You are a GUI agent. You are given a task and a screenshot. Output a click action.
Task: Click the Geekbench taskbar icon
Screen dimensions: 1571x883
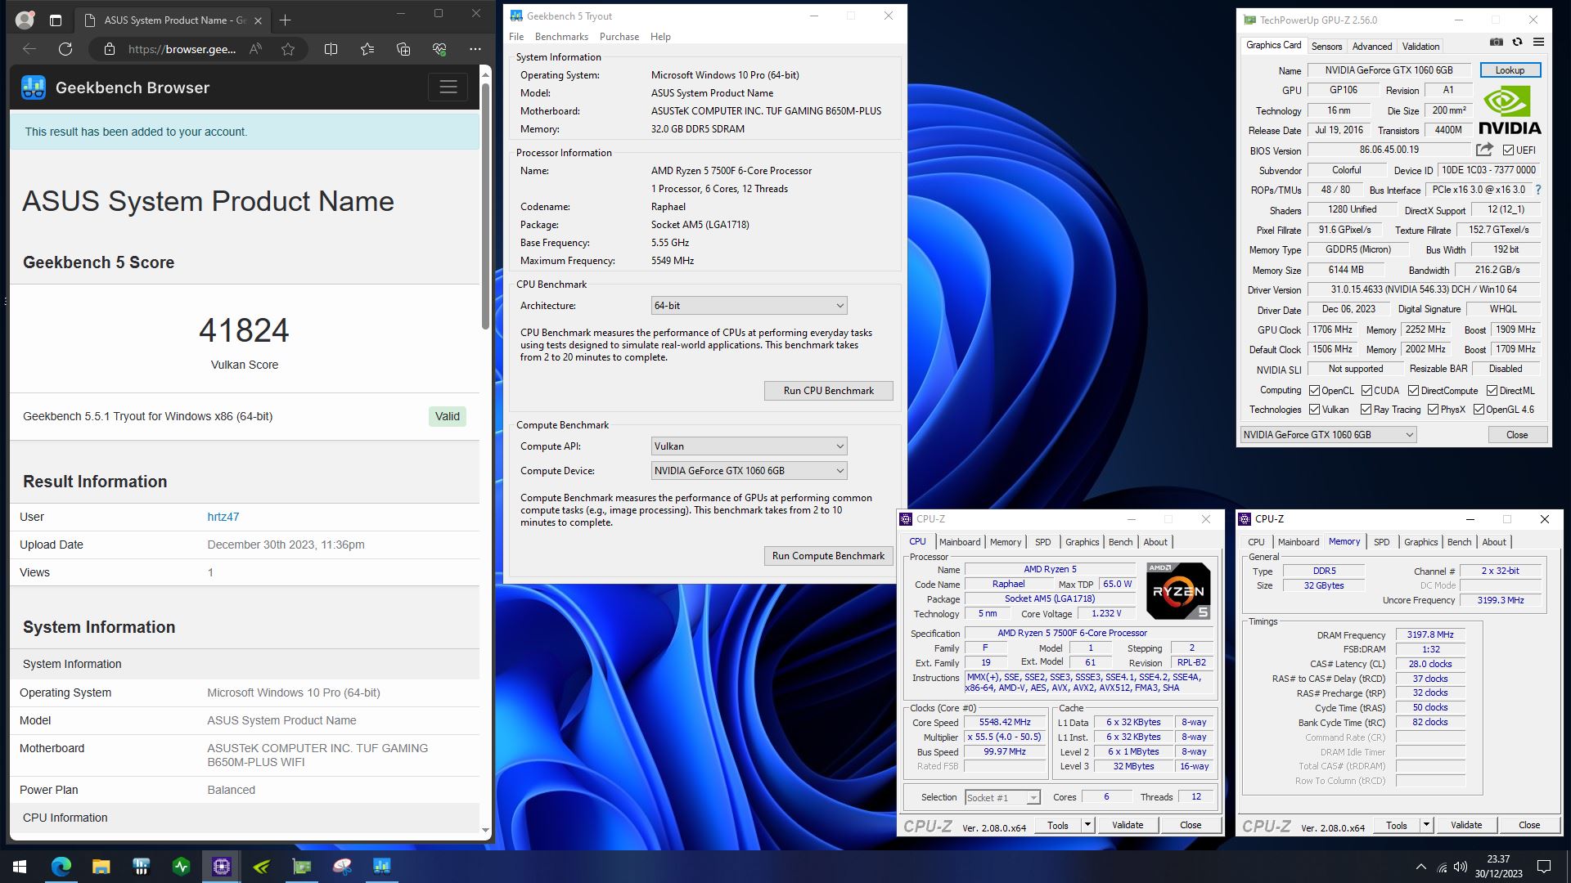(382, 867)
